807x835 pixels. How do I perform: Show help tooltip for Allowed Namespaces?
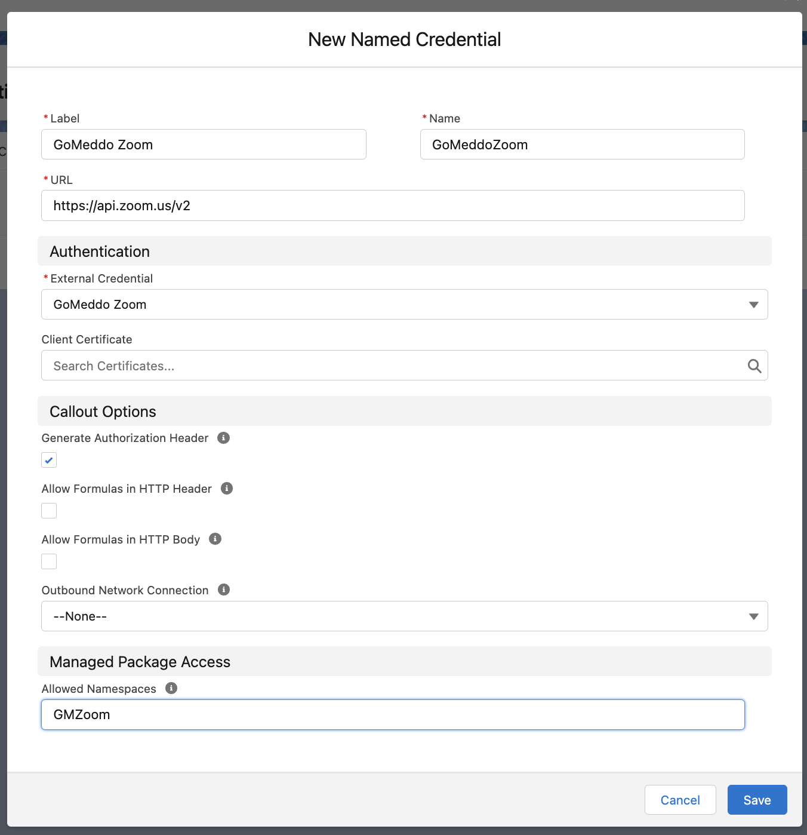point(171,688)
